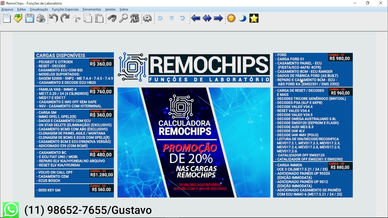Viewport: 388px width, 218px height.
Task: Click the New file icon
Action: pos(7,18)
